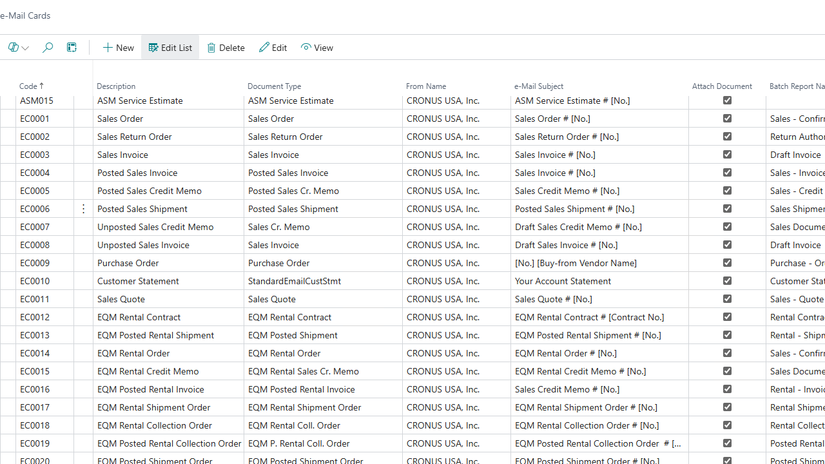Click the e-Mail Subject column header
This screenshot has width=825, height=464.
(539, 86)
